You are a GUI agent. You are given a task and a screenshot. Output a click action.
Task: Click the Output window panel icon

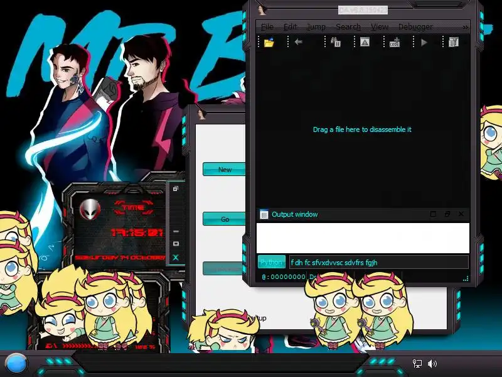coord(264,214)
